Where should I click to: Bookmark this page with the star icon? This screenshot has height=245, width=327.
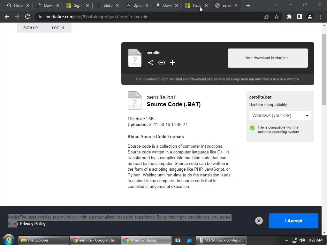pyautogui.click(x=277, y=17)
